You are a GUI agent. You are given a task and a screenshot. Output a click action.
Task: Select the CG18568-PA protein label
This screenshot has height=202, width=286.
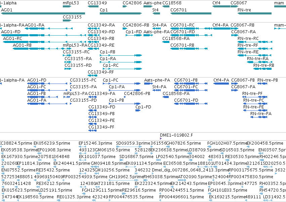coord(176,94)
